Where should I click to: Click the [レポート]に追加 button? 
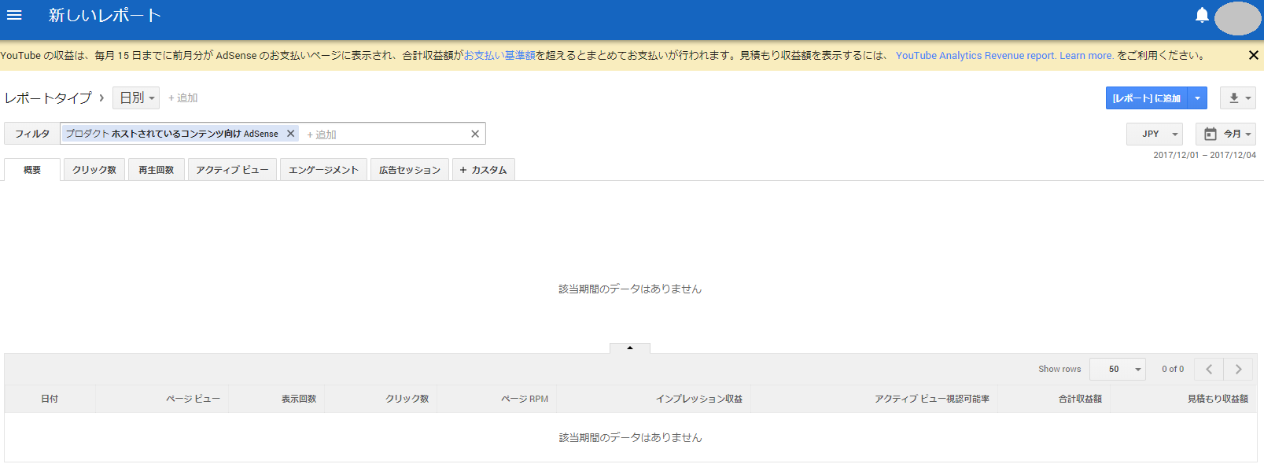click(1146, 98)
